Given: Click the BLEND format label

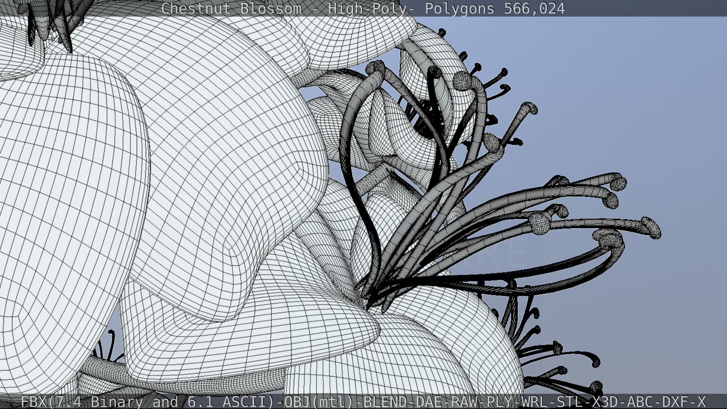Looking at the screenshot, I should [x=385, y=402].
